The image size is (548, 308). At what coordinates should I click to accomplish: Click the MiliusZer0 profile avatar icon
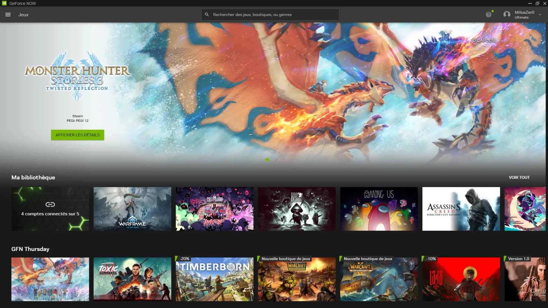[507, 15]
